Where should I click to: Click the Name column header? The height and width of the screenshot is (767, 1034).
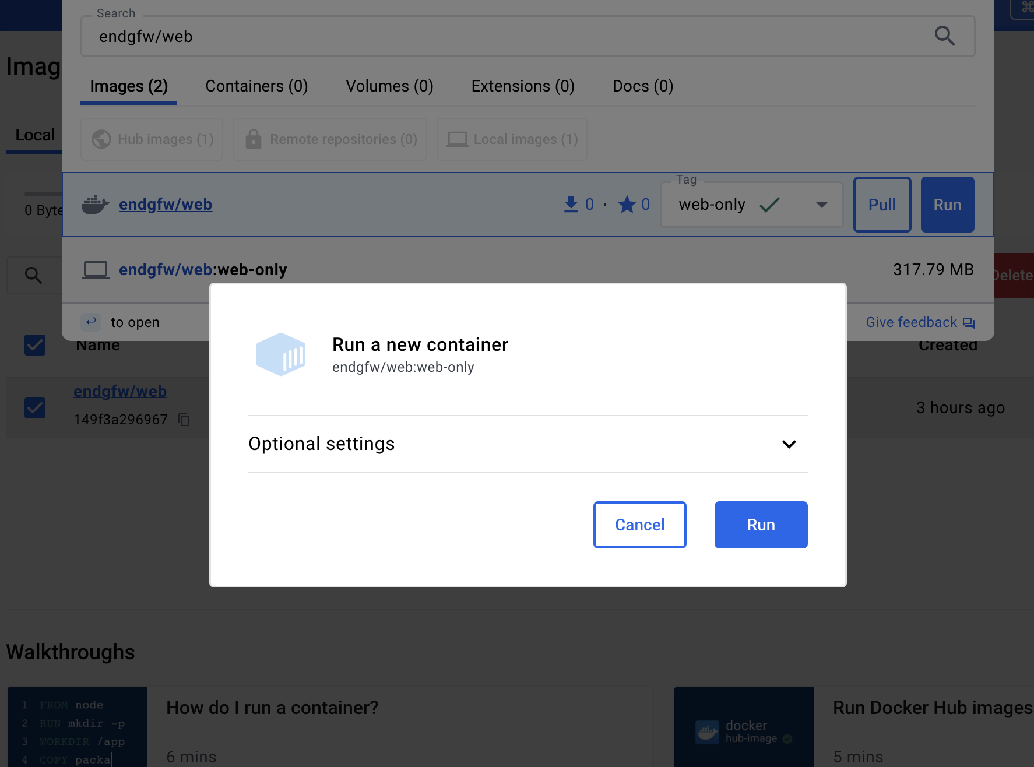click(98, 345)
